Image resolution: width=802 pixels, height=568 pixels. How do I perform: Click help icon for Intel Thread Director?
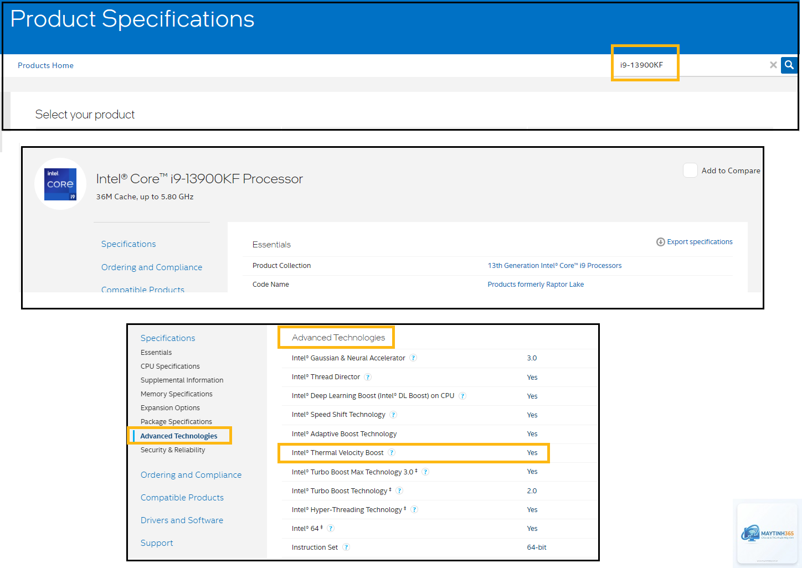click(x=368, y=377)
